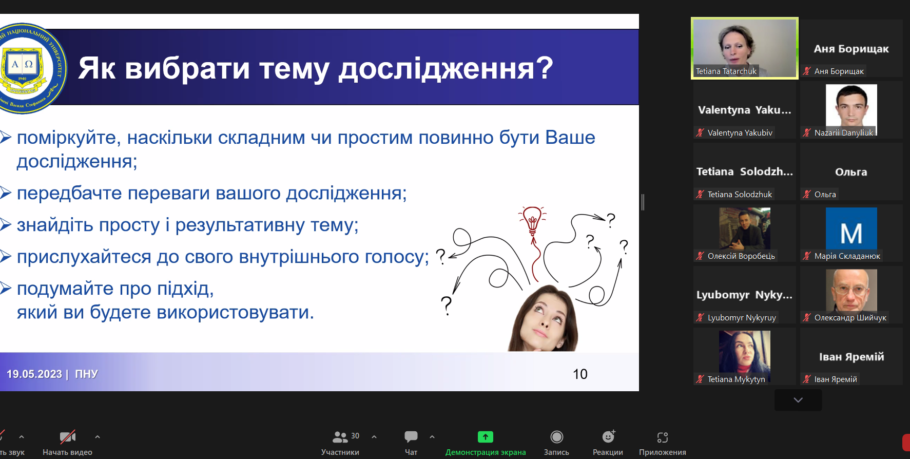
Task: Start recording with the Запись button
Action: point(556,443)
